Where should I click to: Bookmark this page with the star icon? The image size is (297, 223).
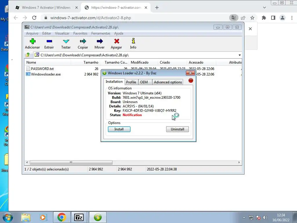(x=252, y=18)
